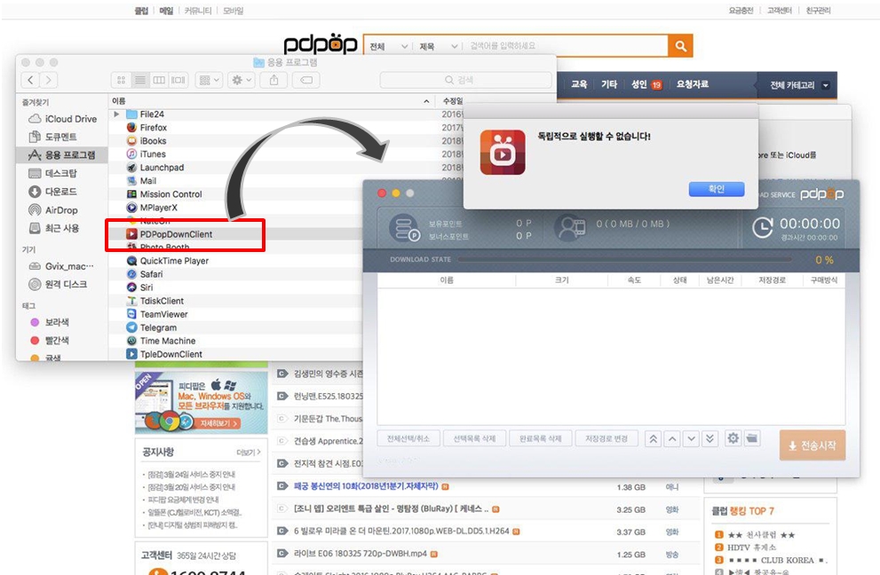Open the 제목 search field dropdown
This screenshot has height=575, width=880.
(x=438, y=46)
